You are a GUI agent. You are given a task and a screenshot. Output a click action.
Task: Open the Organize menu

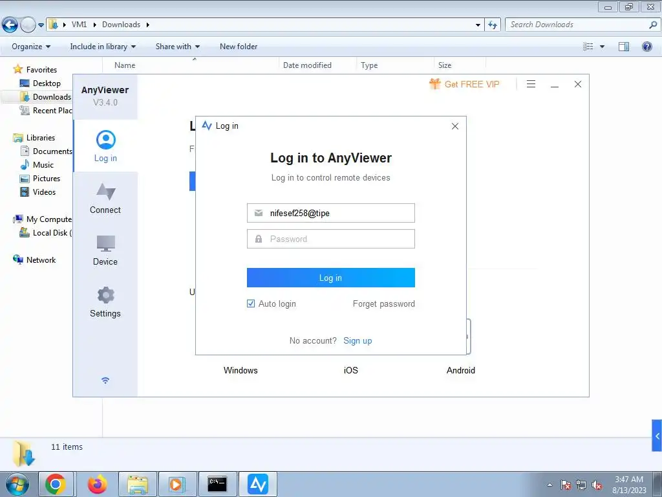pyautogui.click(x=31, y=47)
